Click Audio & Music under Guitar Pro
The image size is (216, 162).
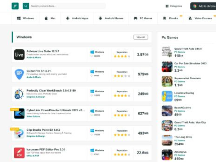(33, 77)
